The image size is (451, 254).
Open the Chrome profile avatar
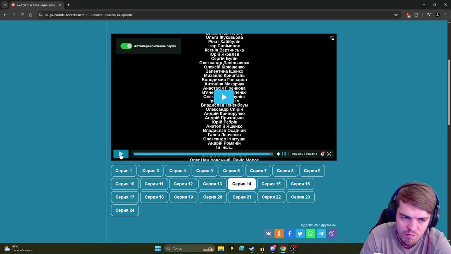click(x=437, y=15)
